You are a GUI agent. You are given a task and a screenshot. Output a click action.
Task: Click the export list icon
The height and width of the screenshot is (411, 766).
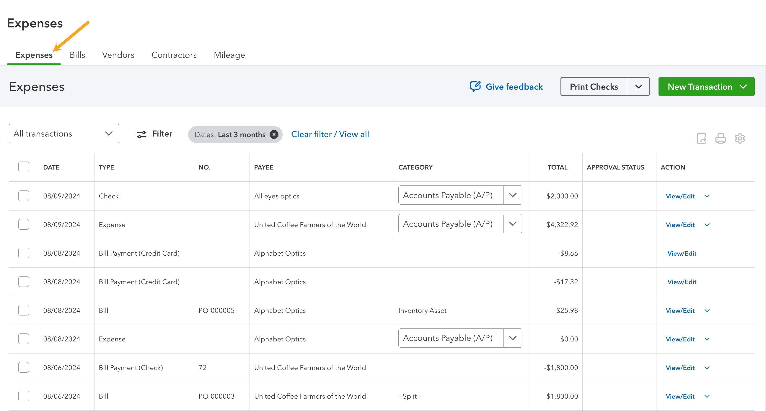(701, 138)
